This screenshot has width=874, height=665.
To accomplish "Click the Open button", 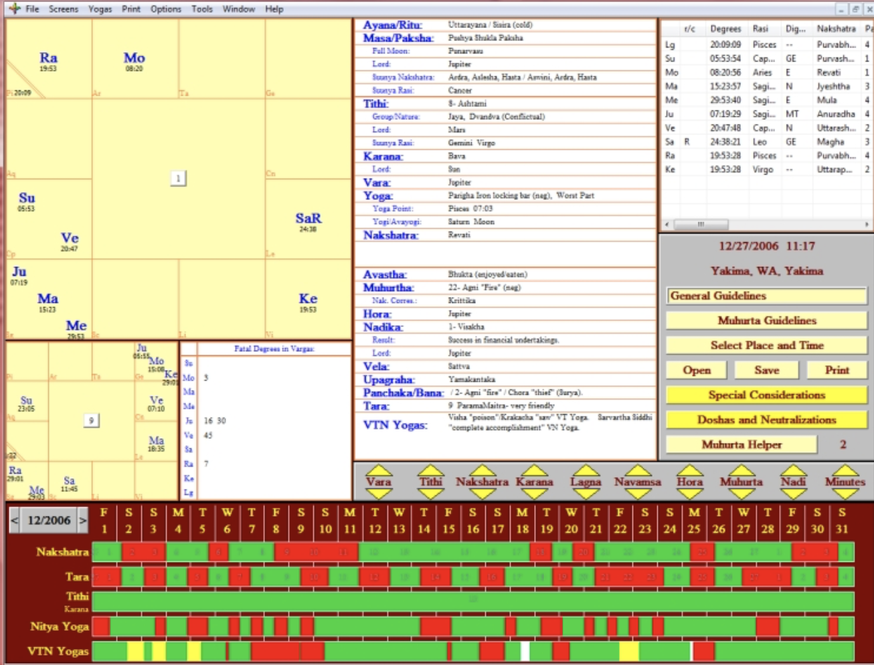I will click(697, 370).
